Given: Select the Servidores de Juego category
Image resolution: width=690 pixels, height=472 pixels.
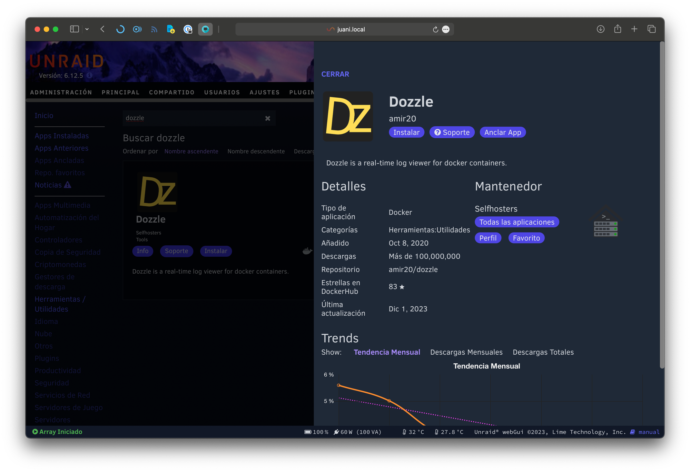Looking at the screenshot, I should click(69, 407).
